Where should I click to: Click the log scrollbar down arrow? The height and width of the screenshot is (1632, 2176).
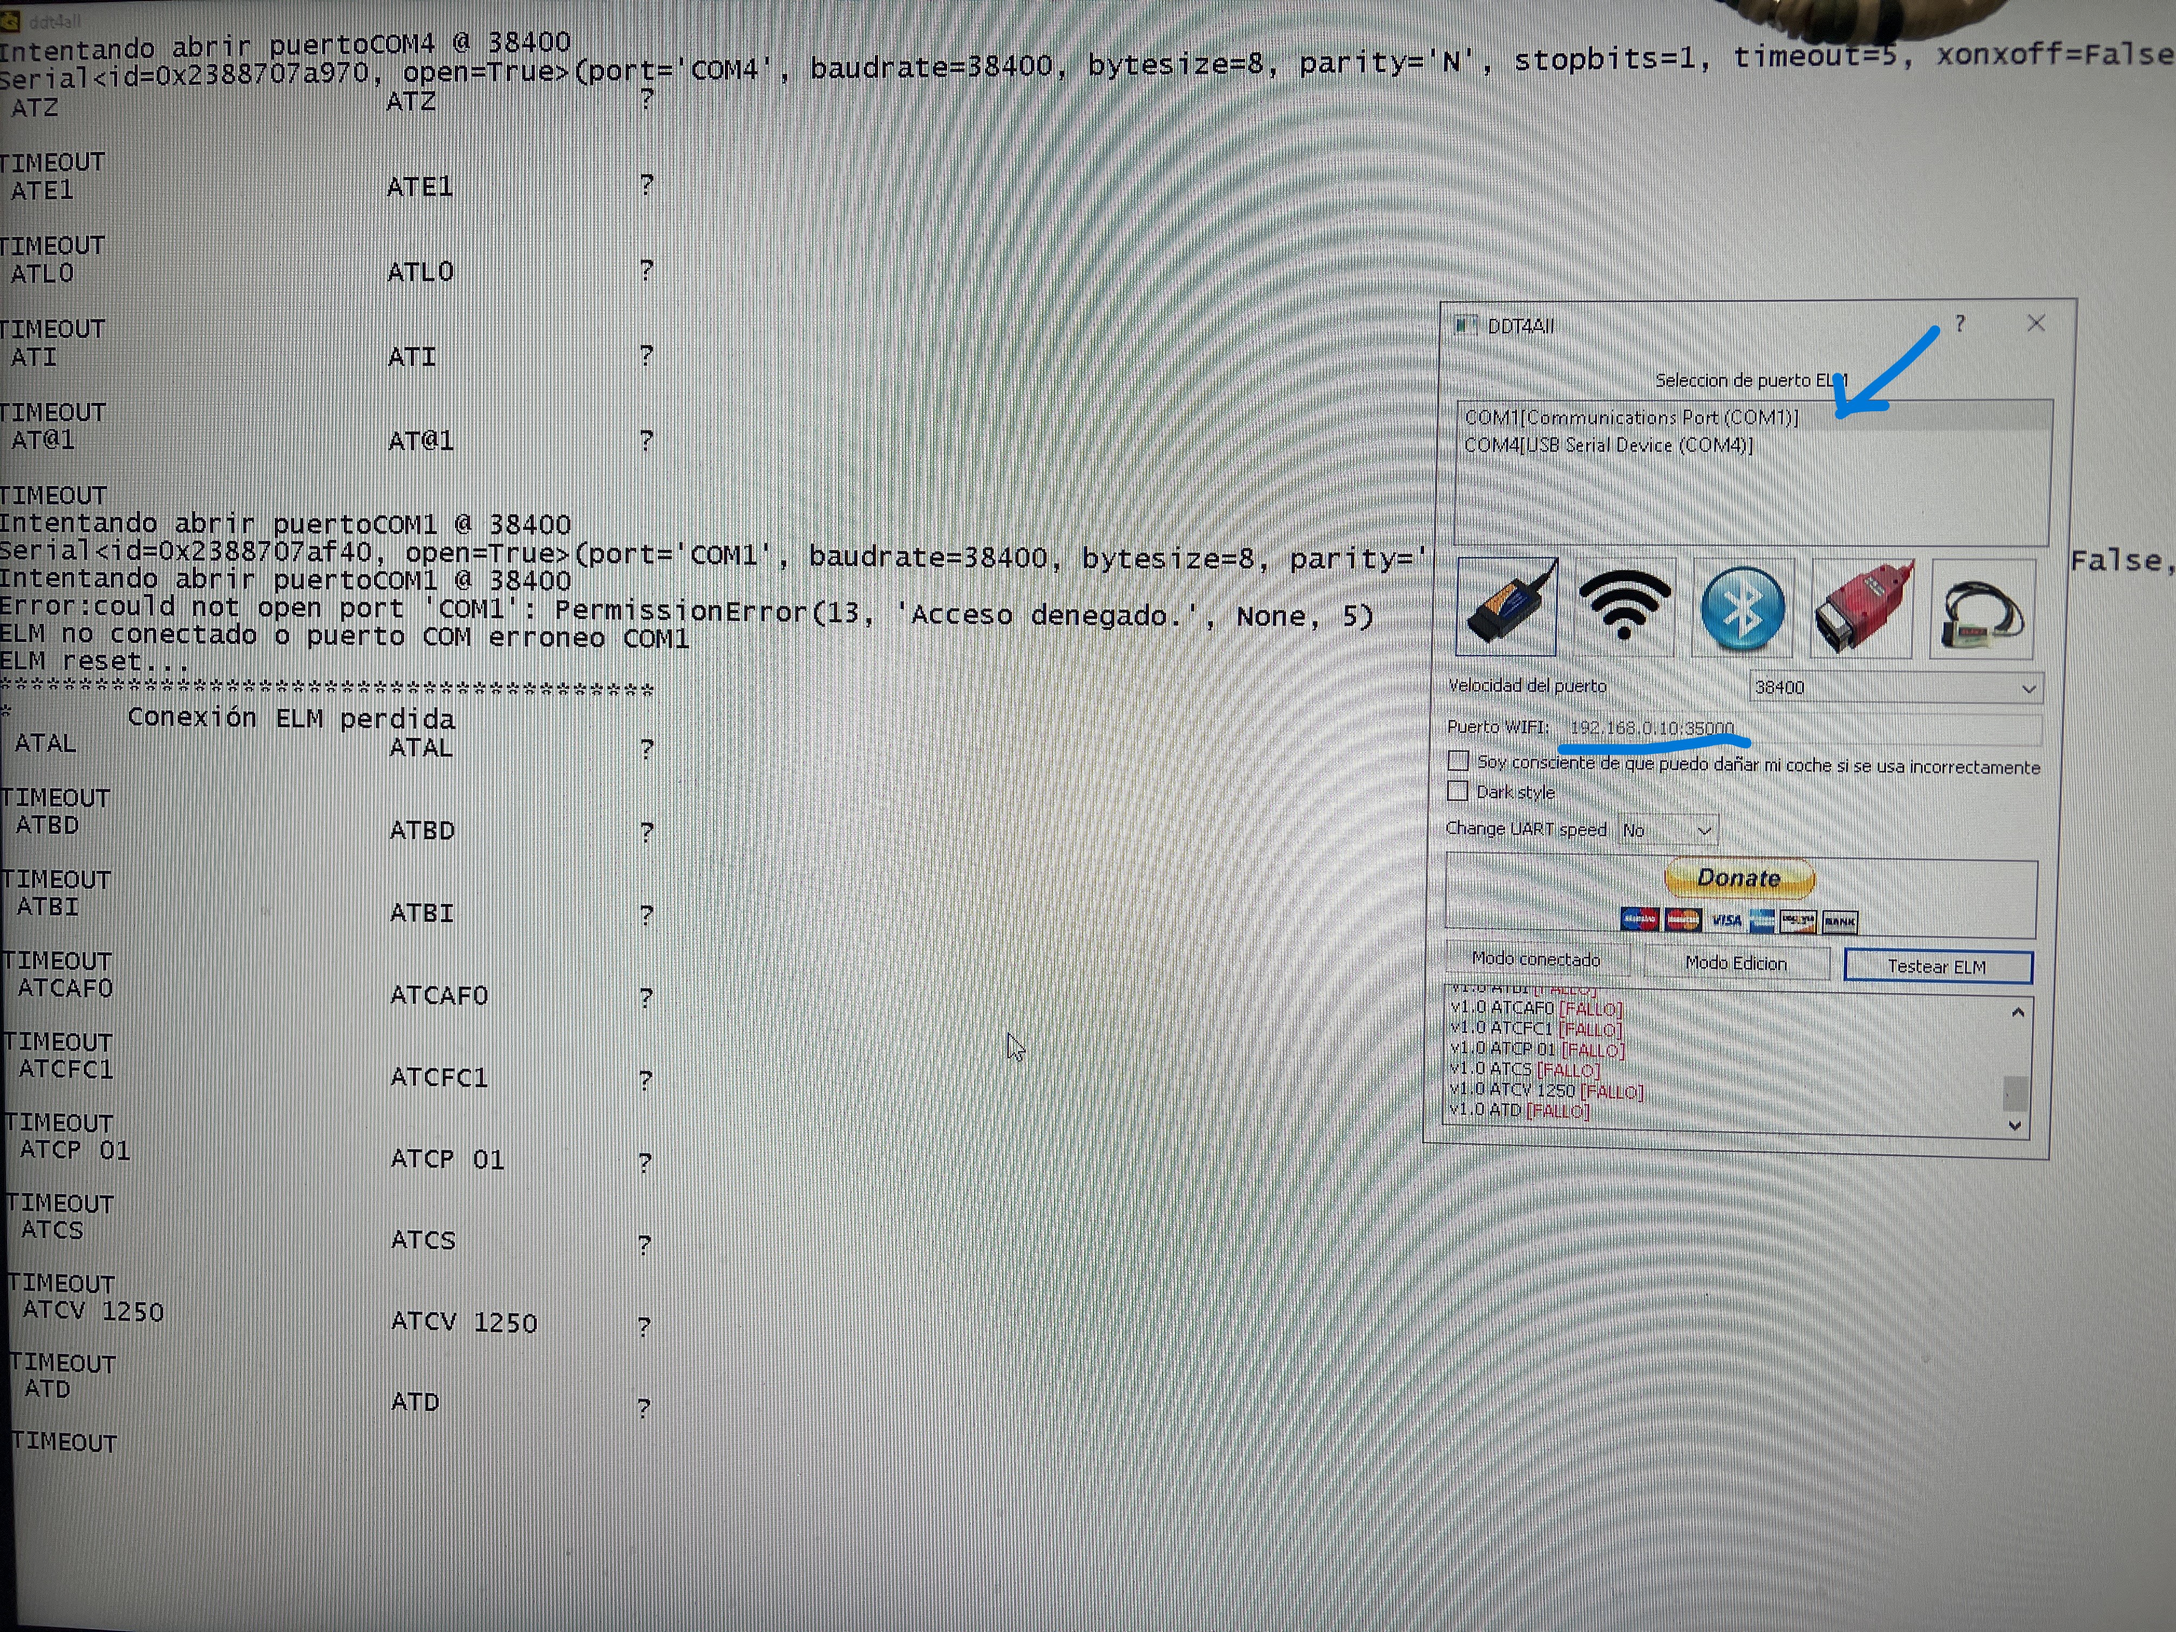point(2015,1125)
